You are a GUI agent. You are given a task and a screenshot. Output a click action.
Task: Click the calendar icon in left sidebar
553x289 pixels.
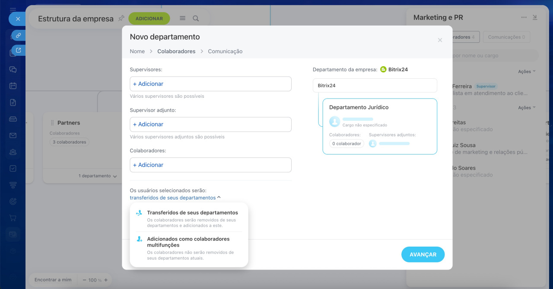pos(13,86)
